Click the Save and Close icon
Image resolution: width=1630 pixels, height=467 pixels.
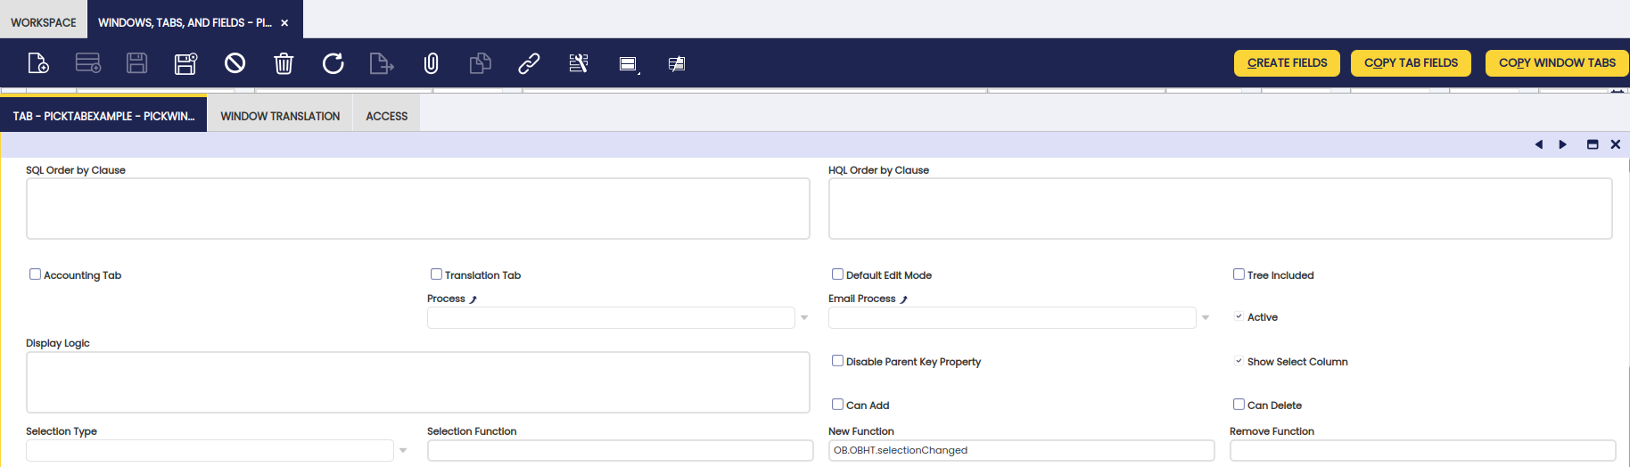pyautogui.click(x=185, y=63)
